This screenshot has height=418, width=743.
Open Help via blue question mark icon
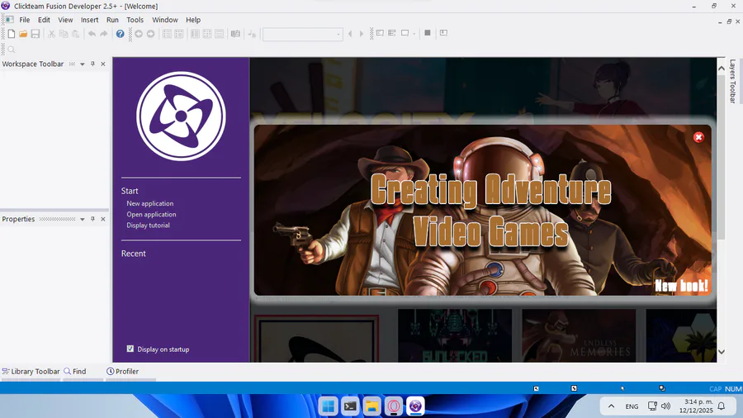[x=120, y=34]
